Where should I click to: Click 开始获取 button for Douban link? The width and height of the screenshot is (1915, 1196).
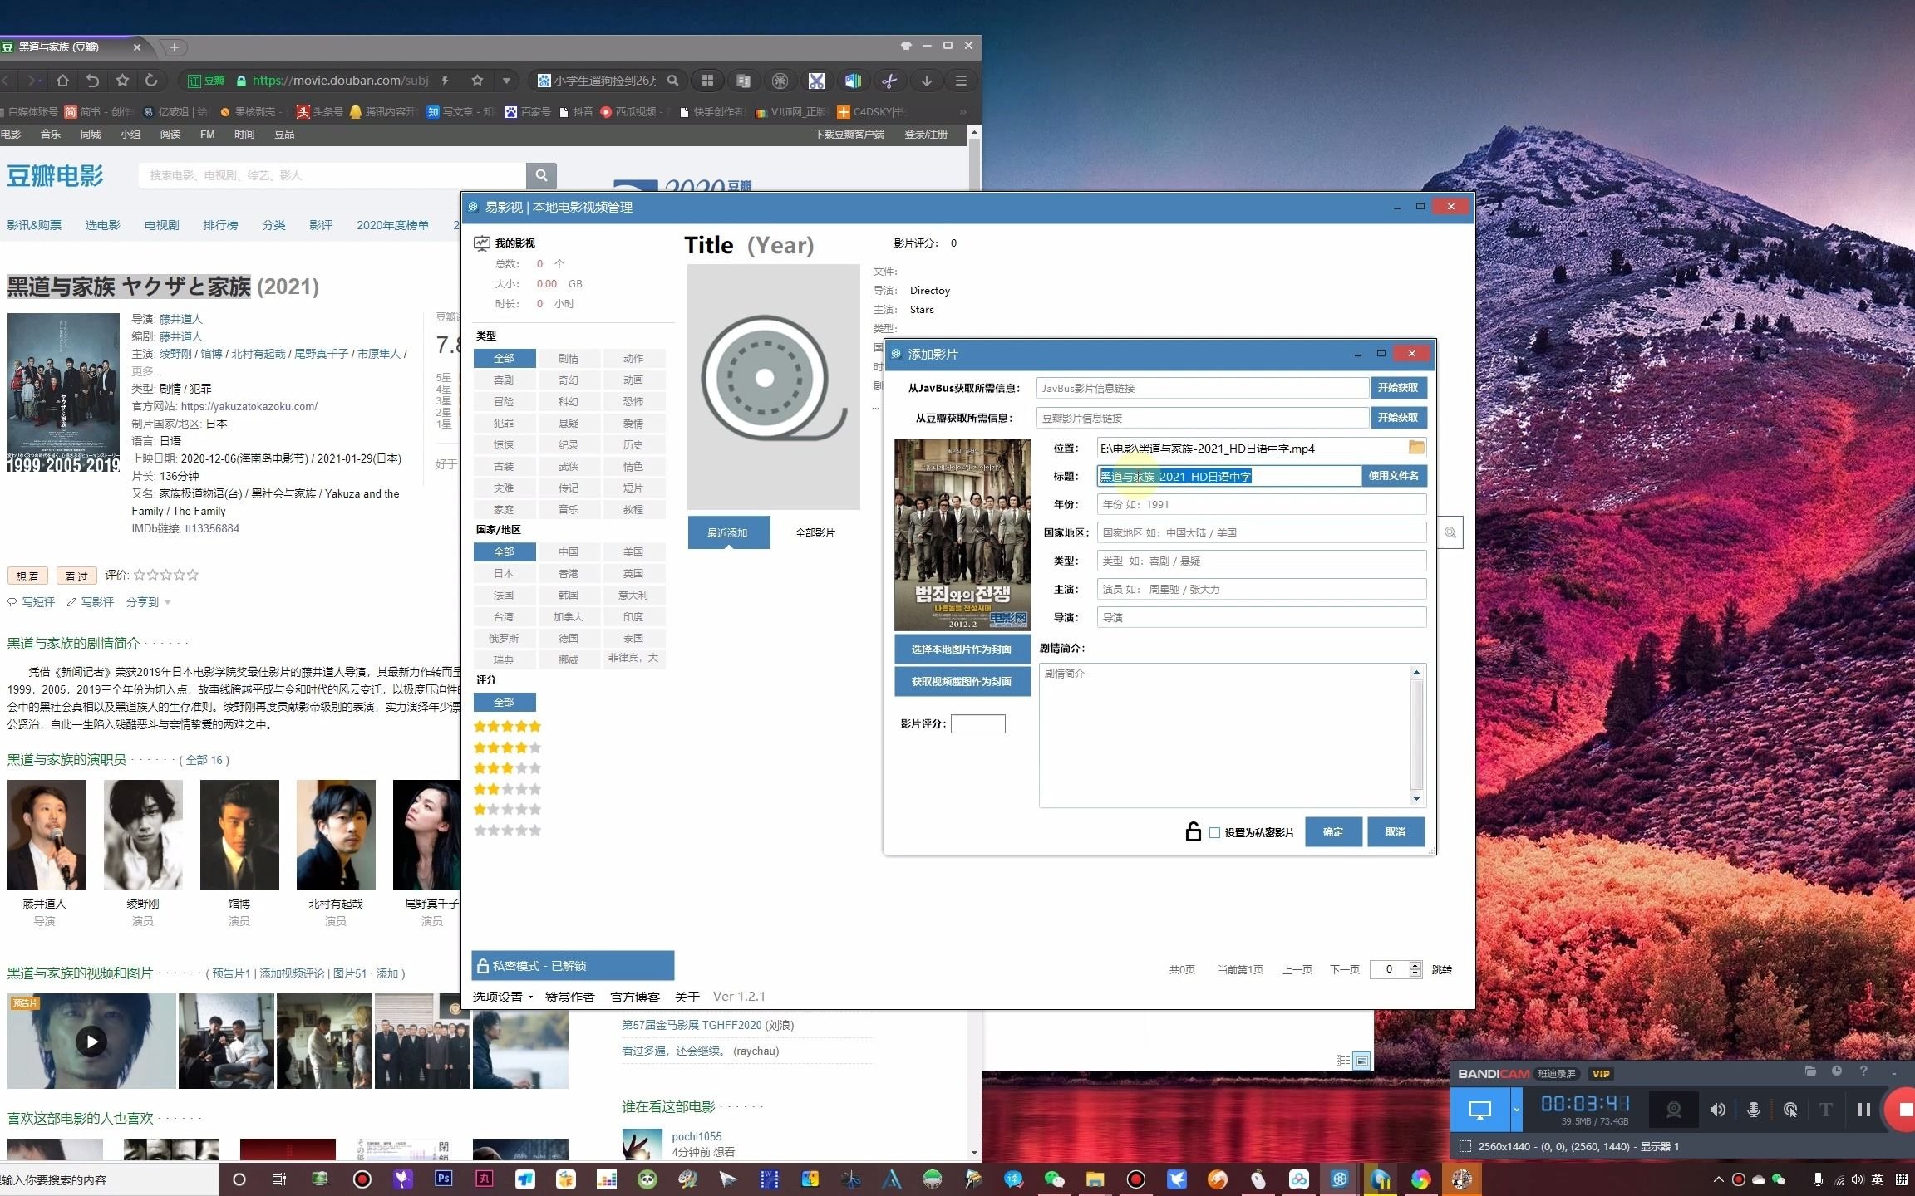point(1397,418)
